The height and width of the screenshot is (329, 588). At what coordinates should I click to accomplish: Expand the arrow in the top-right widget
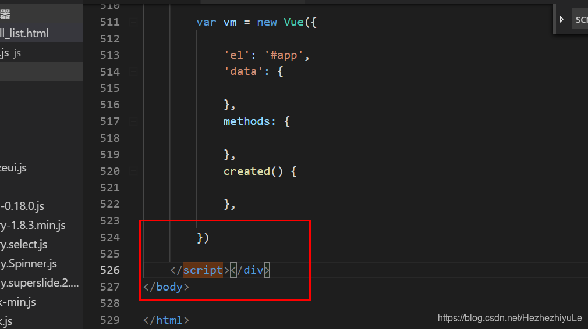[561, 19]
